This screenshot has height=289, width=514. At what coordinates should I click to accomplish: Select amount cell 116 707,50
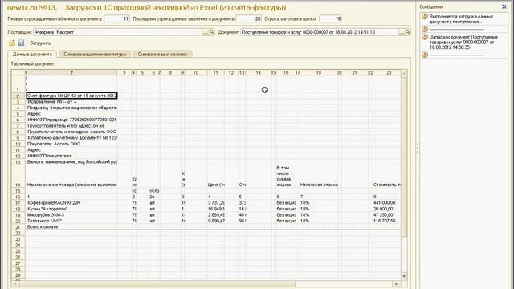[386, 221]
